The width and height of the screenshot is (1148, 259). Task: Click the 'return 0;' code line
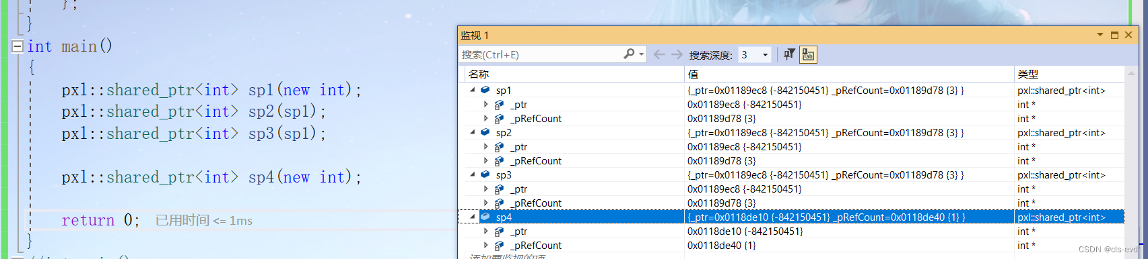point(100,220)
